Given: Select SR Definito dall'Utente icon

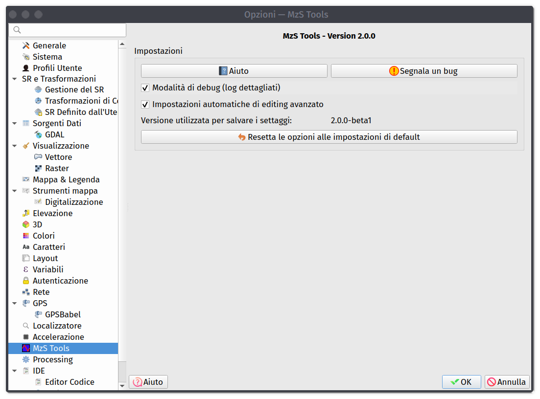Looking at the screenshot, I should (38, 112).
